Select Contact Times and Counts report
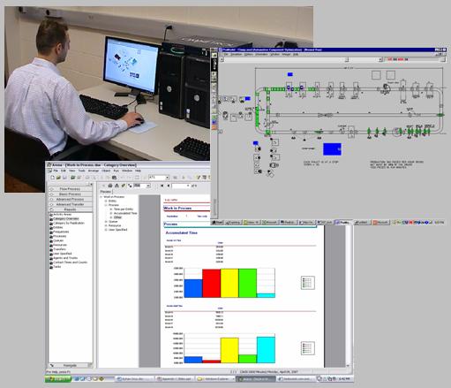The image size is (451, 388). 70,262
